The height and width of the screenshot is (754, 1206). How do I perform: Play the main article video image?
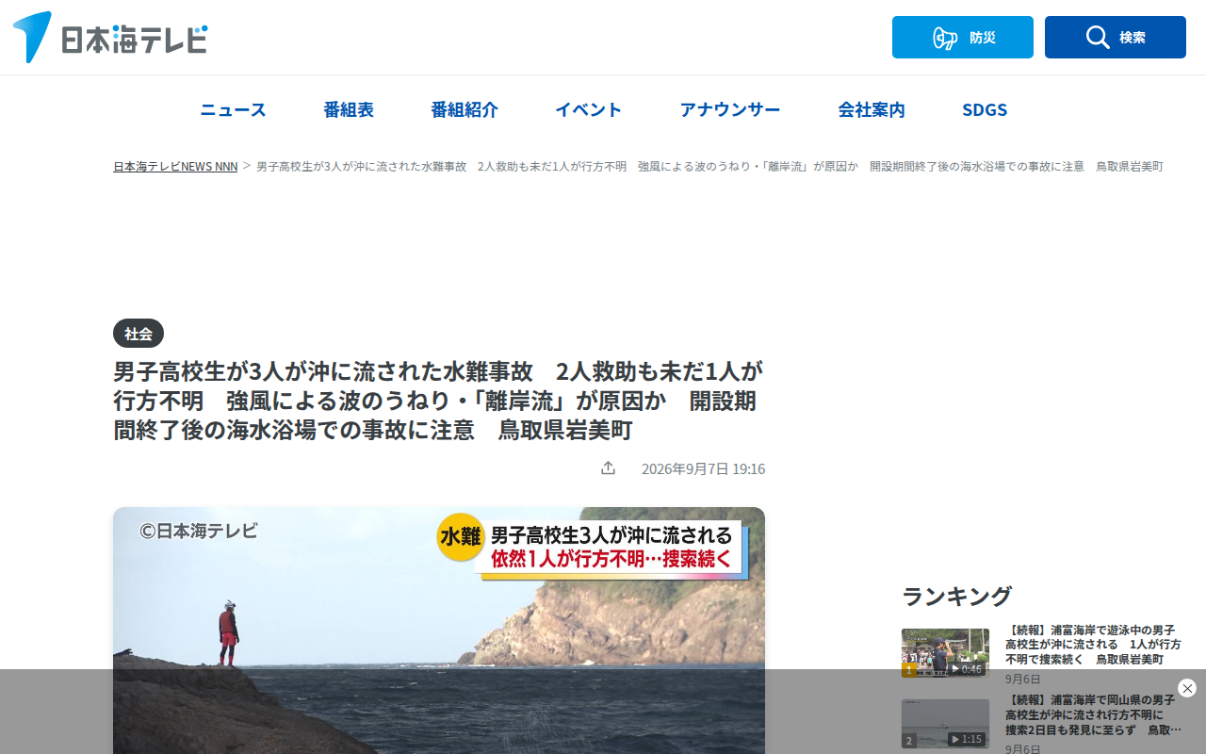pyautogui.click(x=439, y=631)
